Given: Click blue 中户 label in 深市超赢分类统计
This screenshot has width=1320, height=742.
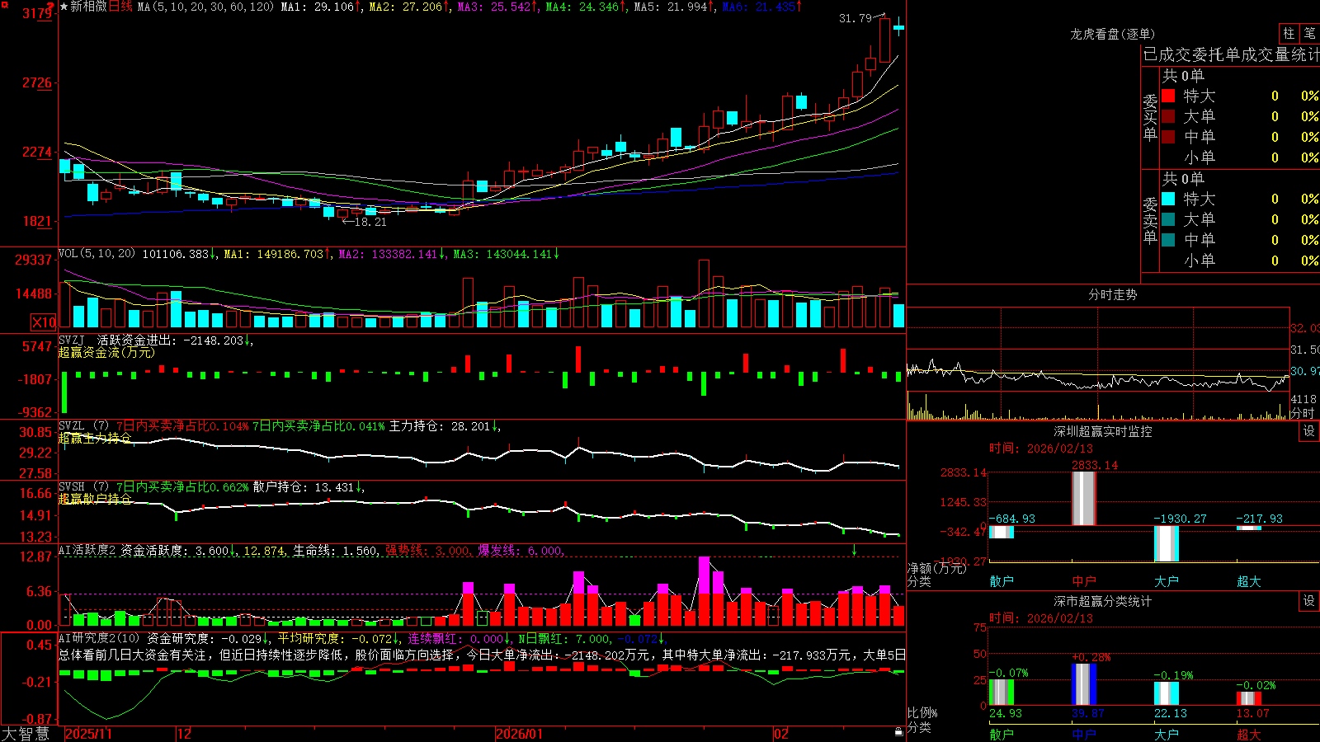Looking at the screenshot, I should coord(1084,734).
